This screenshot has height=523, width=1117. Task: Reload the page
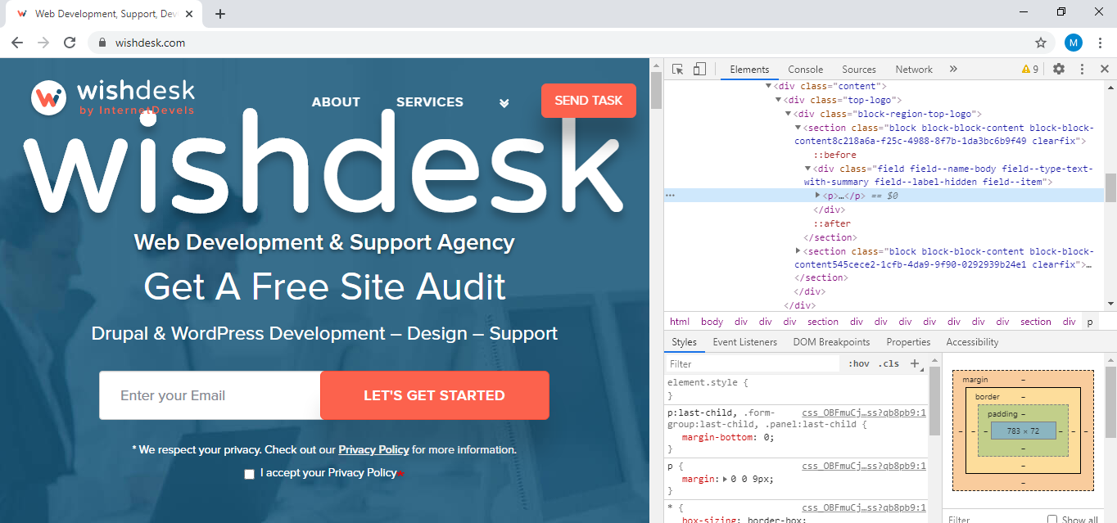70,43
